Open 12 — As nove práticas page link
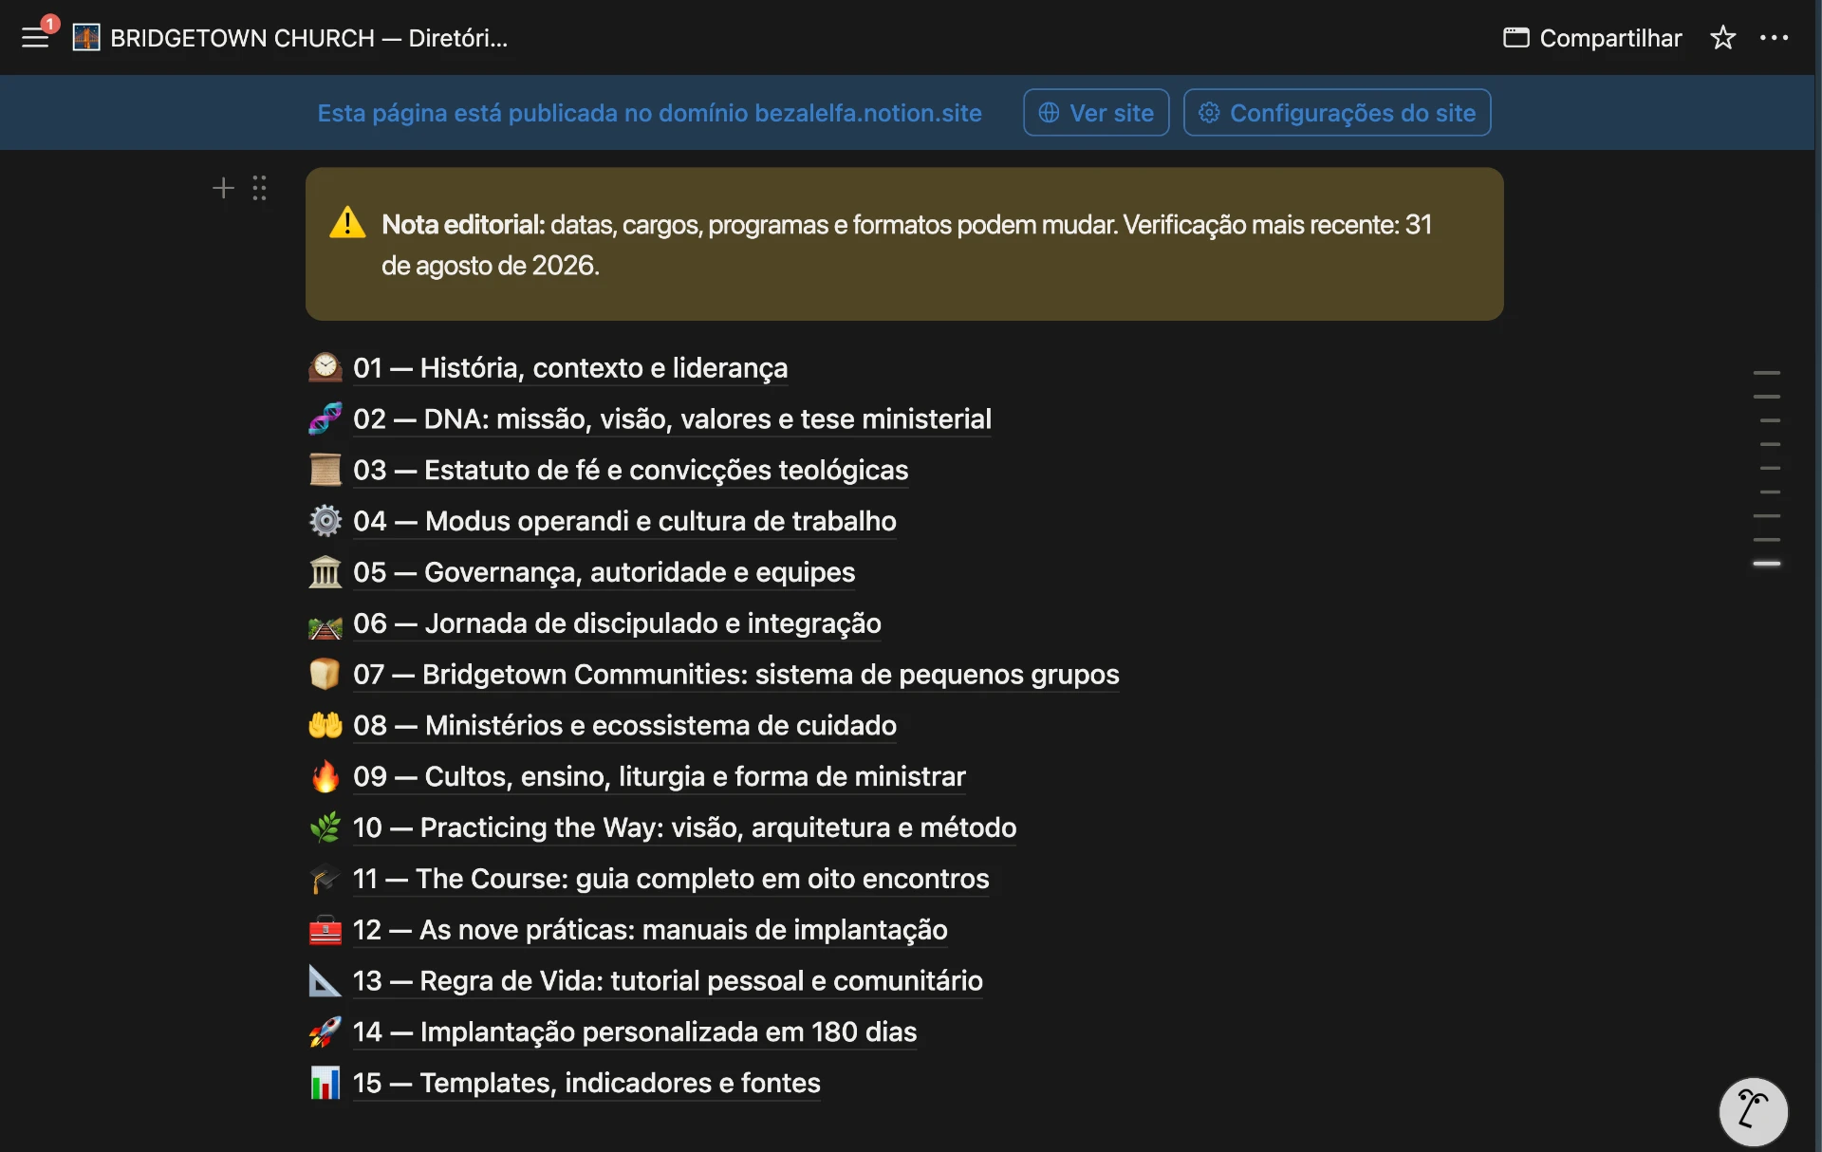 pyautogui.click(x=650, y=930)
